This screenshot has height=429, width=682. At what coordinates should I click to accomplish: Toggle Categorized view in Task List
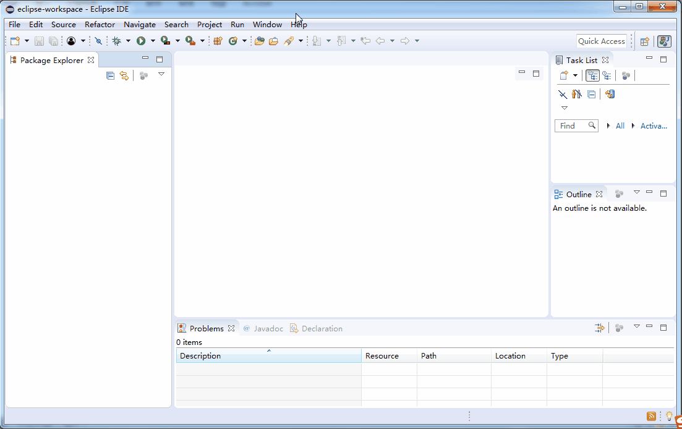(x=592, y=75)
